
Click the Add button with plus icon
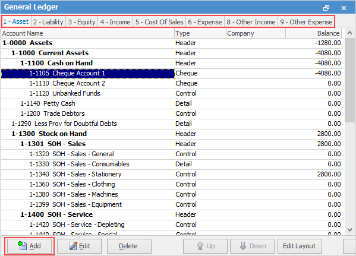tap(29, 246)
